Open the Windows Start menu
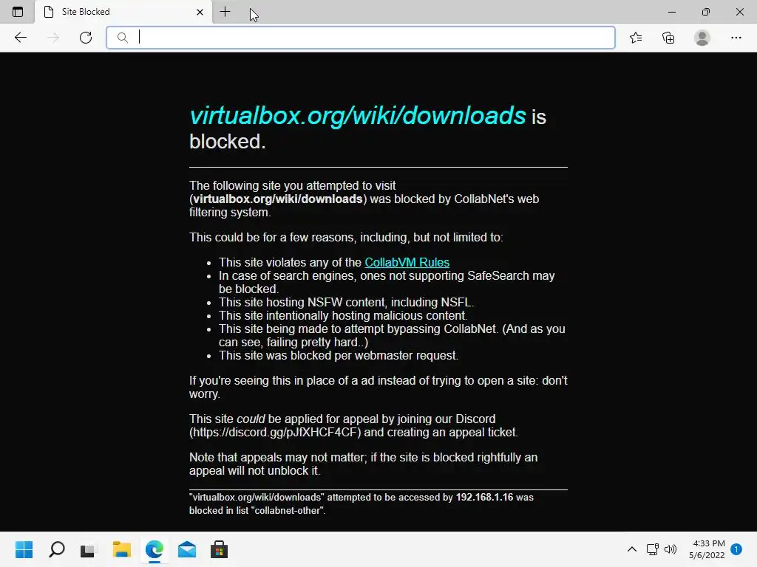The height and width of the screenshot is (567, 757). (24, 549)
